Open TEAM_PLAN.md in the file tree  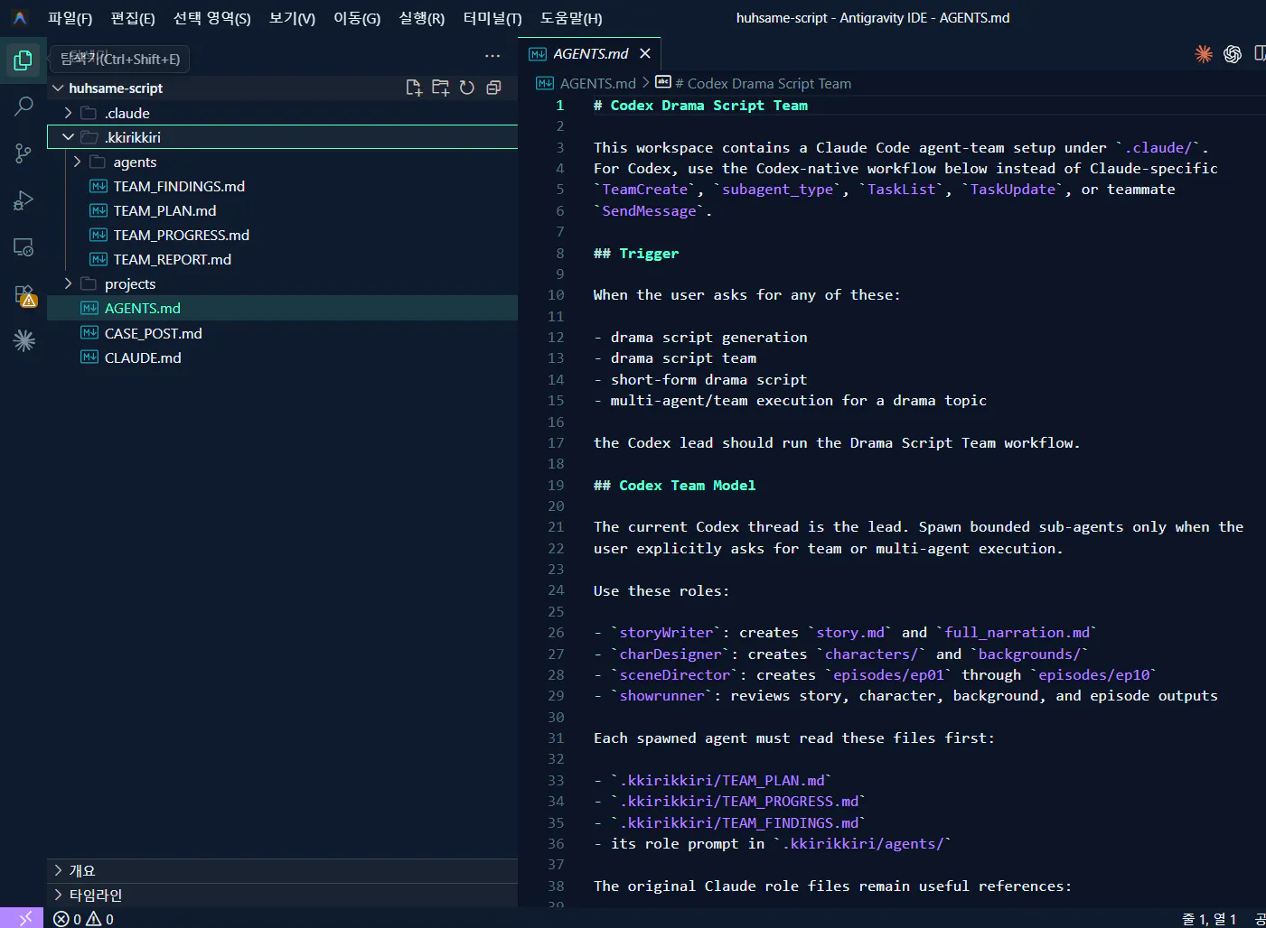tap(164, 210)
